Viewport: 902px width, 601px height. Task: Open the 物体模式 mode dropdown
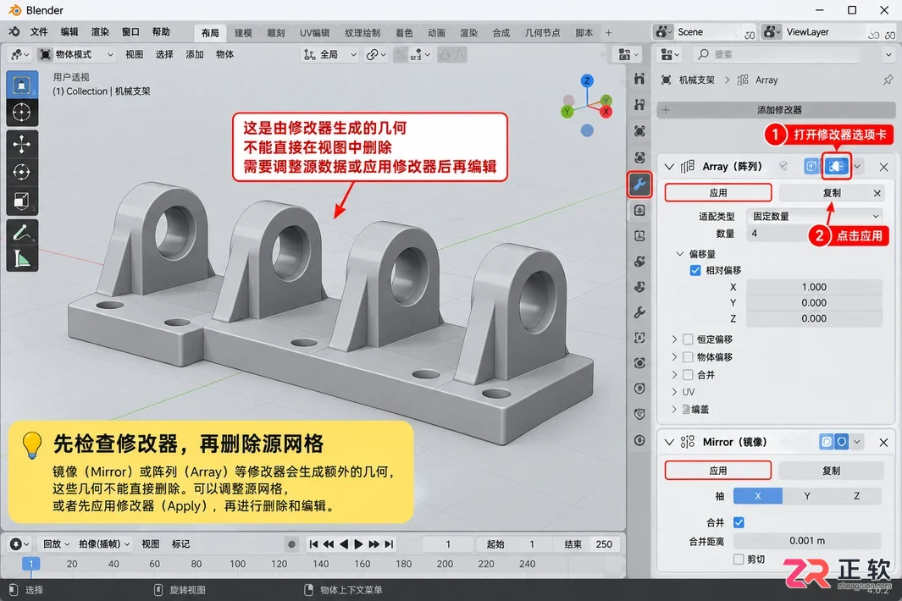77,55
